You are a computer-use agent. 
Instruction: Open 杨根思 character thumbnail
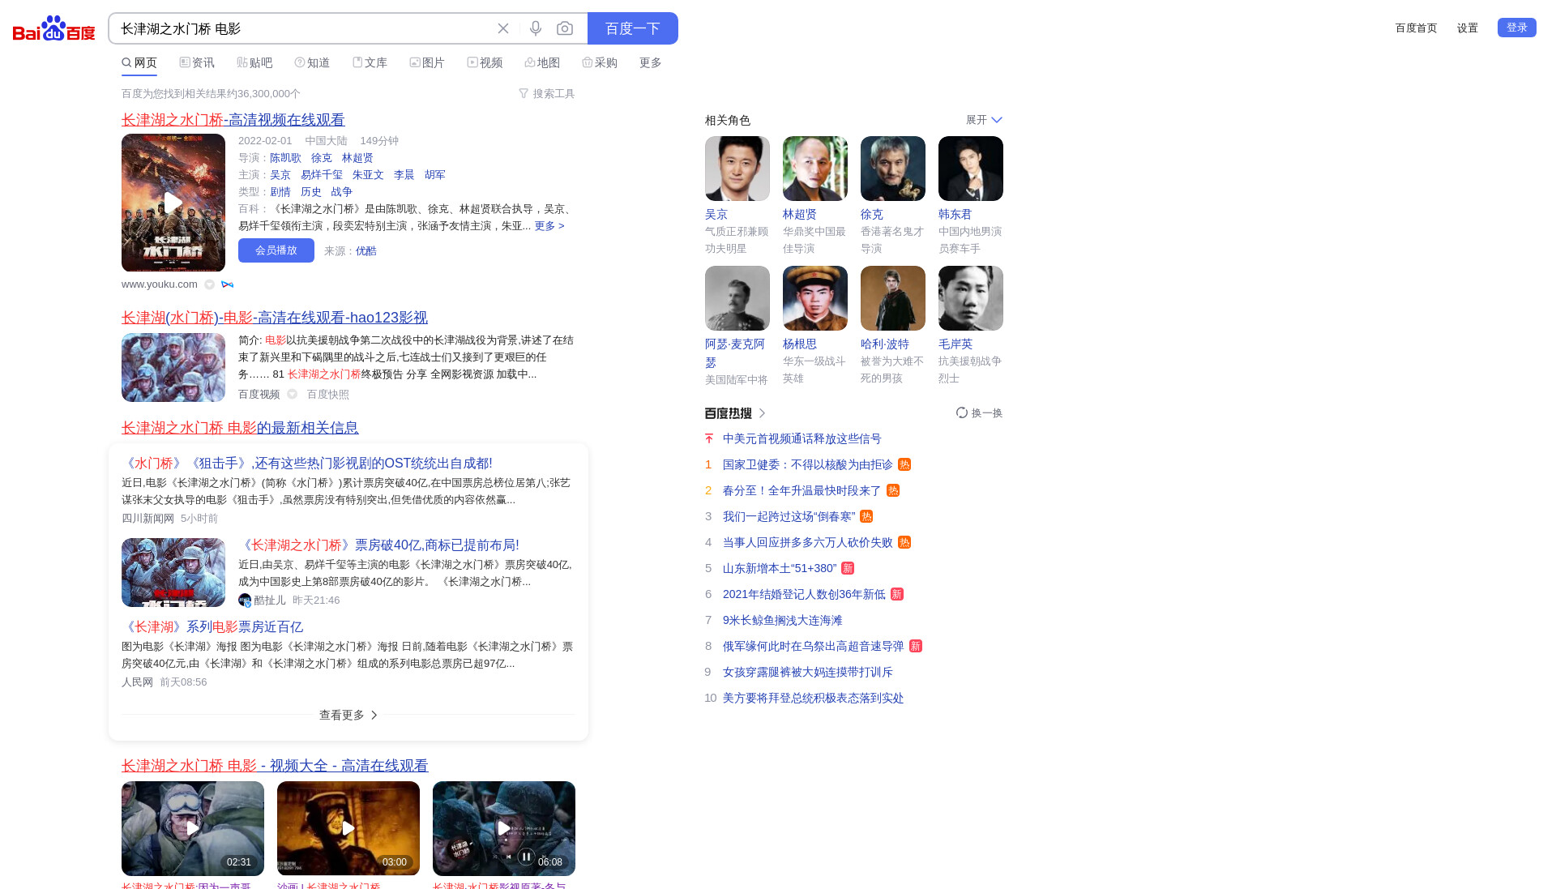815,298
